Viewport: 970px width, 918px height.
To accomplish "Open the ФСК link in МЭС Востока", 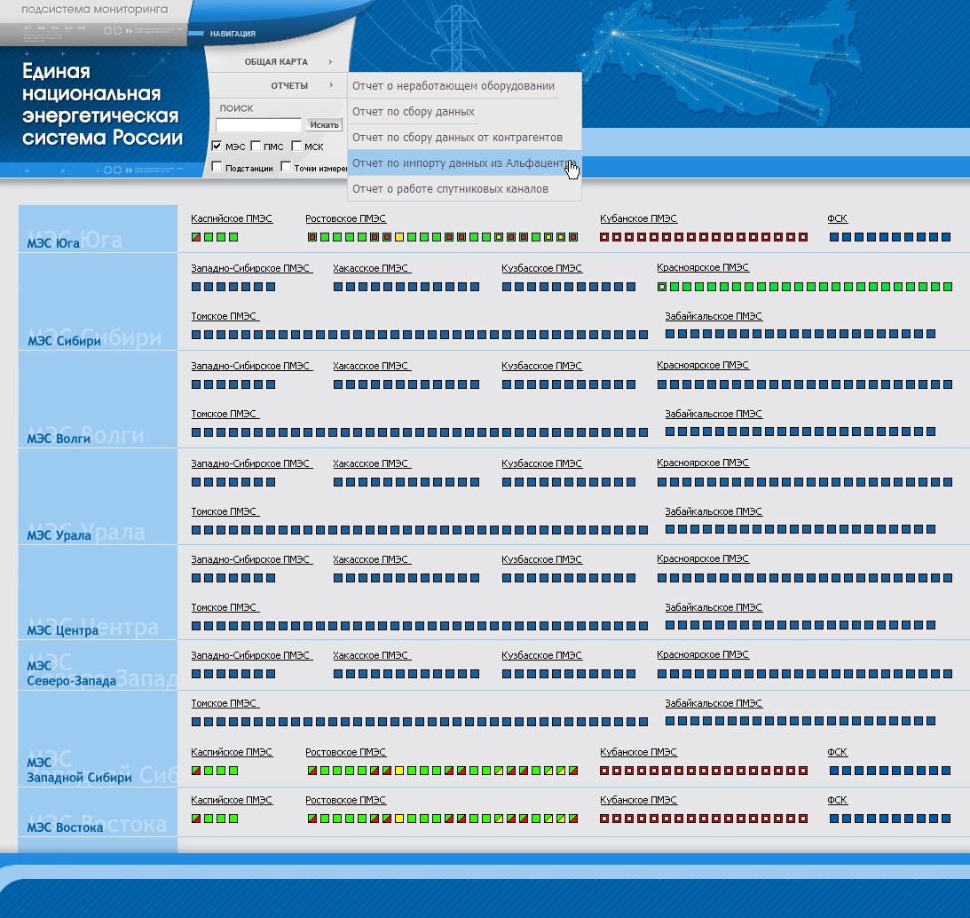I will pos(837,800).
